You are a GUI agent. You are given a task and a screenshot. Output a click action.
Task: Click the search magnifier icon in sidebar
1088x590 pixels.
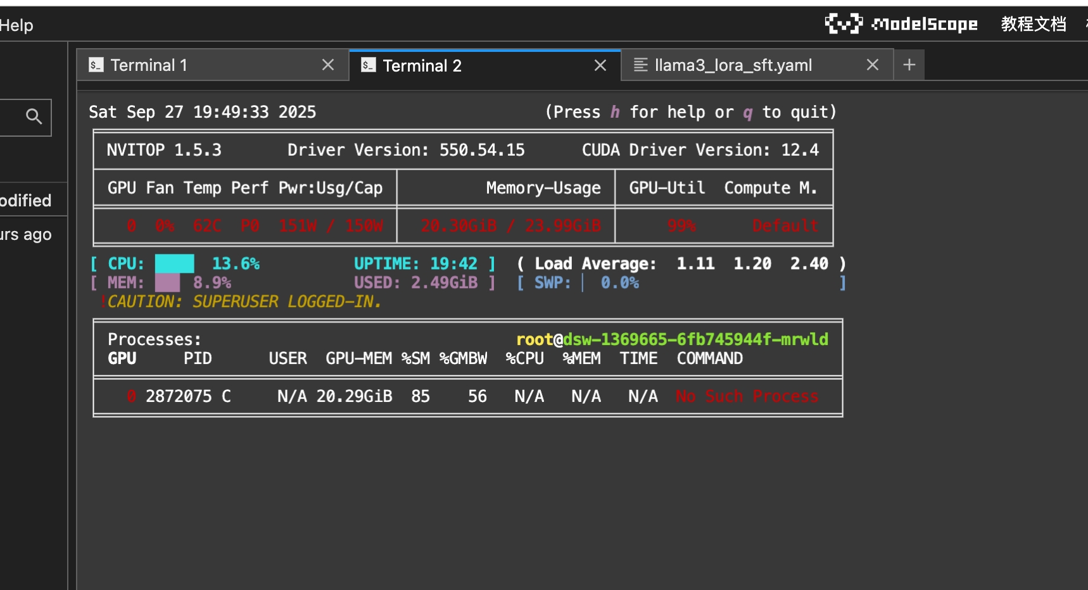point(34,116)
